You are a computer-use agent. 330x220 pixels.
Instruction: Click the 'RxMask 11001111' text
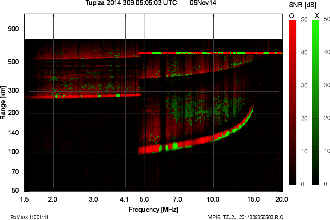pyautogui.click(x=29, y=217)
